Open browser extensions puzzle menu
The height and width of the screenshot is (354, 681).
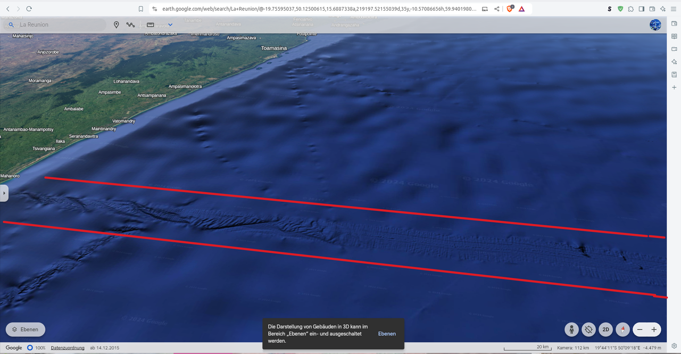click(x=631, y=9)
